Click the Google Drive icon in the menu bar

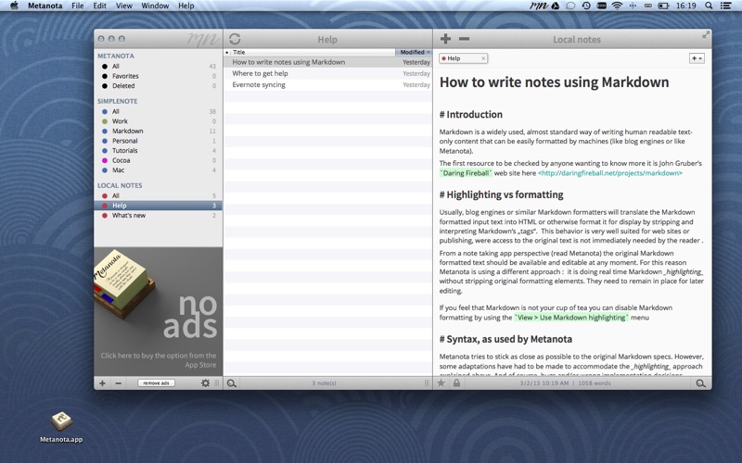[x=555, y=6]
